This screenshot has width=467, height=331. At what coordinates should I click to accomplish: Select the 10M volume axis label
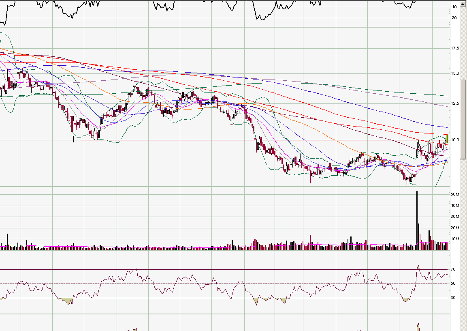point(455,239)
